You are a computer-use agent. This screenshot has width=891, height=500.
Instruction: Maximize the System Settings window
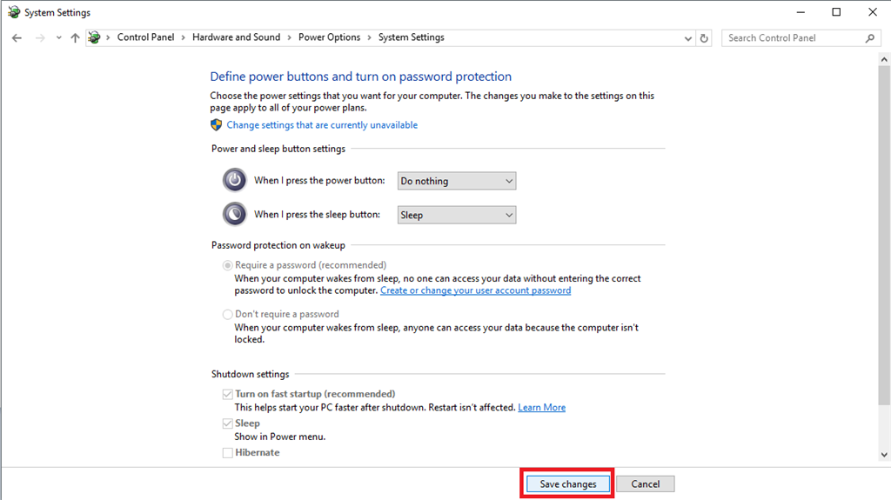[x=836, y=12]
